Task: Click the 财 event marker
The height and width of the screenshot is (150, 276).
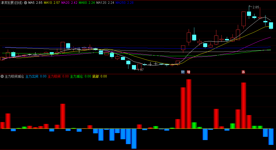Action: [x=183, y=72]
